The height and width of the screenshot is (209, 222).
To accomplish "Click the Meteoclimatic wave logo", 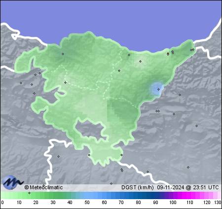I will point(13,182).
